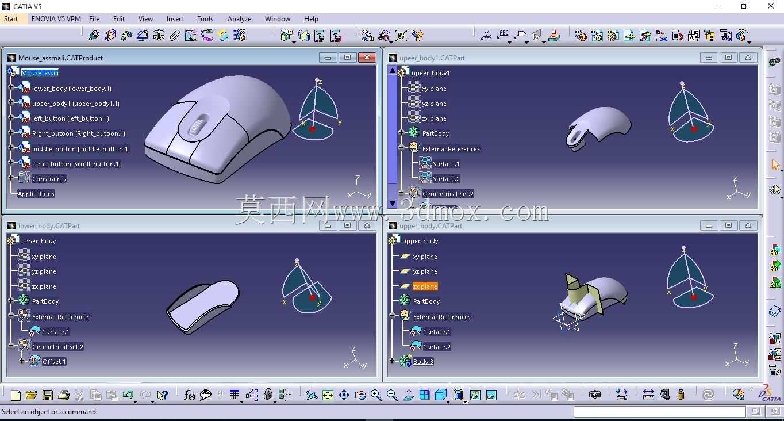Activate the Pan view tool
This screenshot has height=421, width=784.
click(344, 395)
